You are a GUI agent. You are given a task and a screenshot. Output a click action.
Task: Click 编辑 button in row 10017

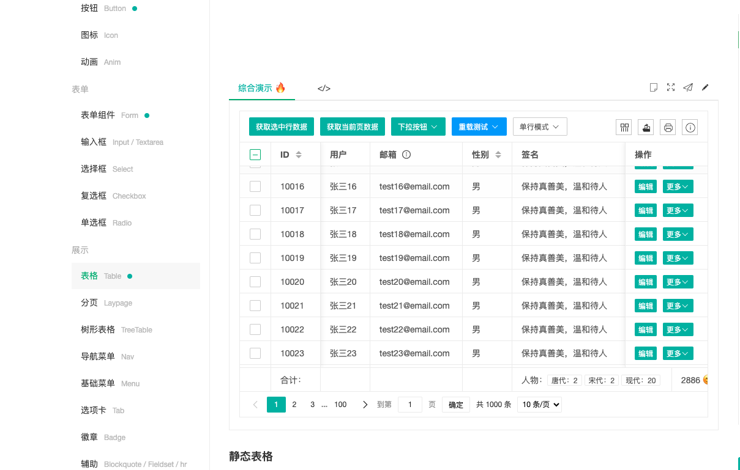click(x=646, y=210)
